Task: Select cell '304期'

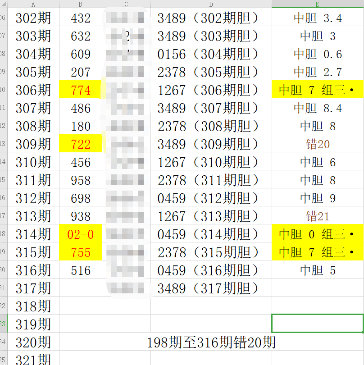Action: 33,54
